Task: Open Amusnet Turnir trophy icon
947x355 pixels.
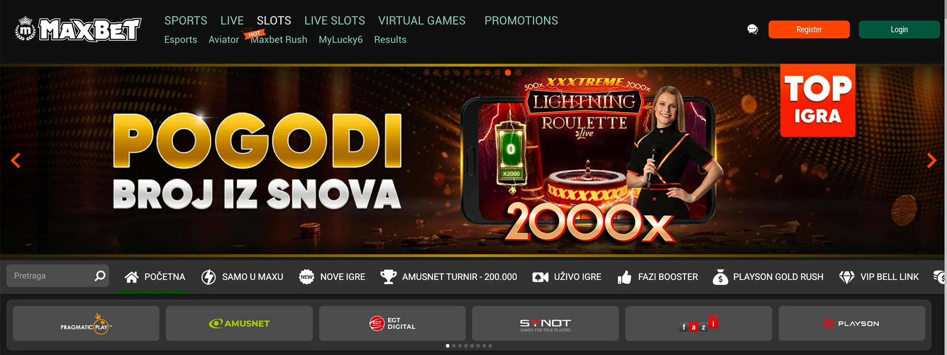Action: pos(388,277)
